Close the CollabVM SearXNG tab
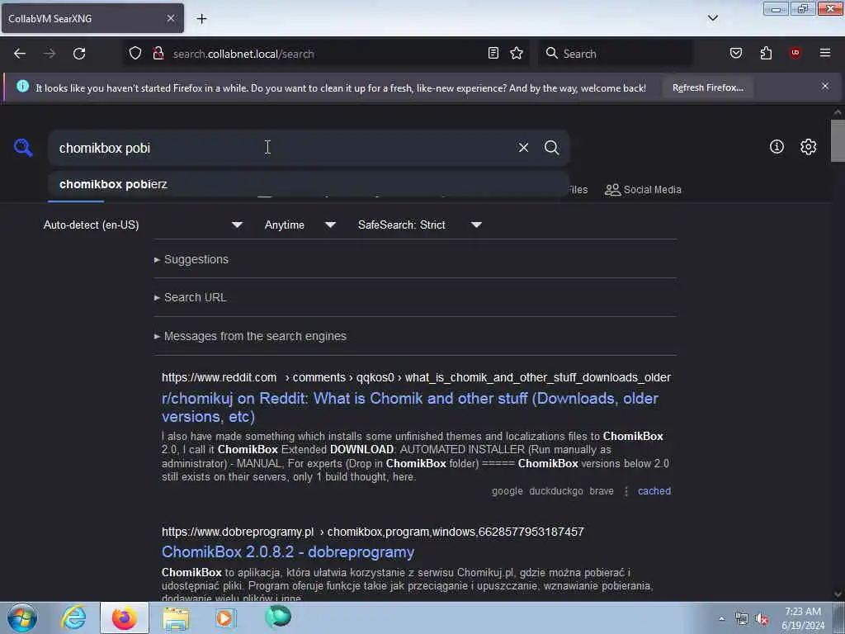845x634 pixels. tap(171, 18)
